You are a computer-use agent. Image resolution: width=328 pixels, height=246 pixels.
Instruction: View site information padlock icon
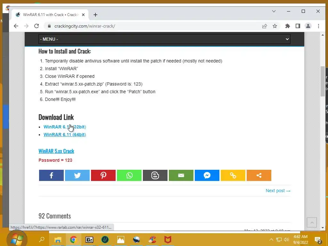(x=49, y=26)
